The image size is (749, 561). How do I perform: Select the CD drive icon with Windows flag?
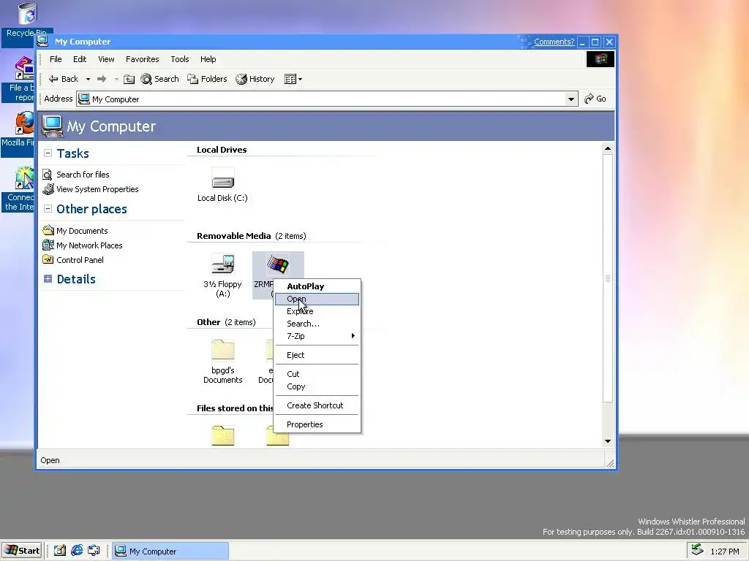click(x=277, y=264)
